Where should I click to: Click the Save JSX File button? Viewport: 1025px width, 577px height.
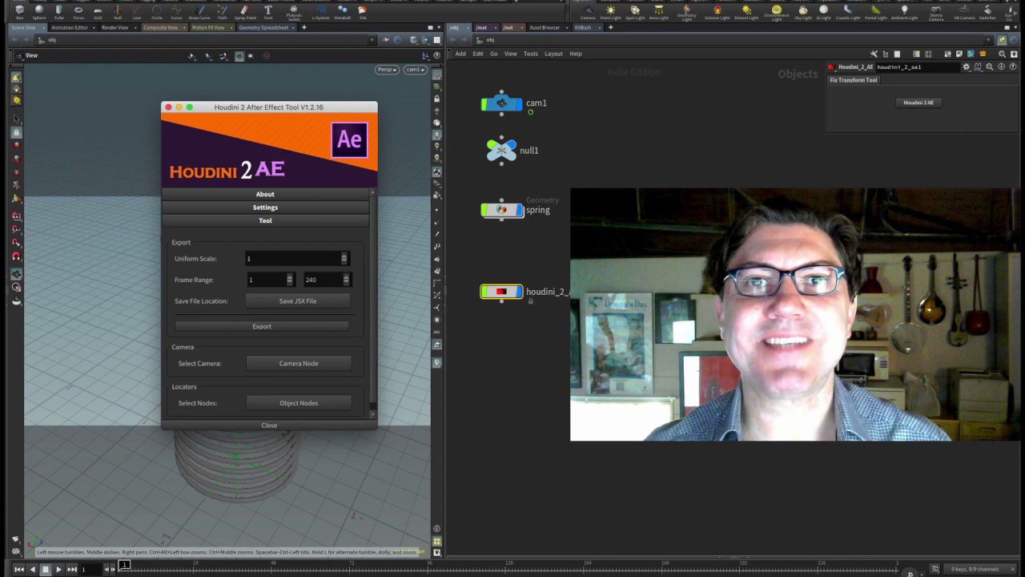[298, 301]
